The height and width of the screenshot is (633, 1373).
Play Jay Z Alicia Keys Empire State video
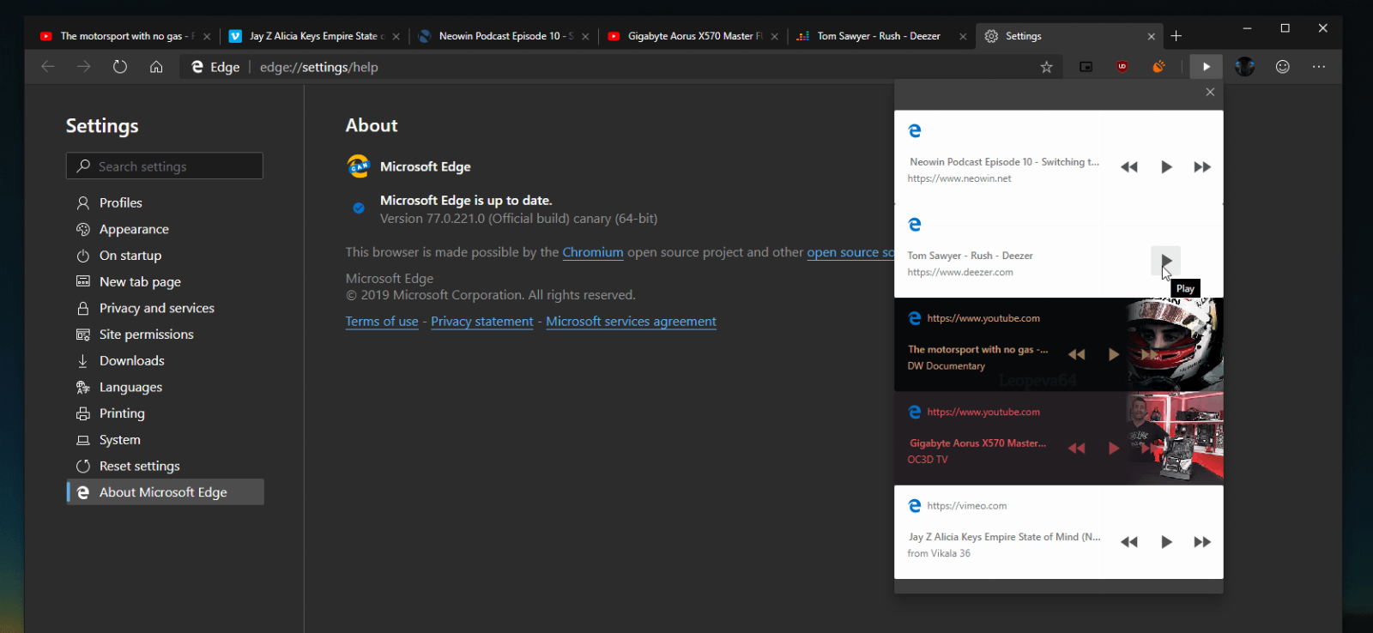click(x=1166, y=542)
